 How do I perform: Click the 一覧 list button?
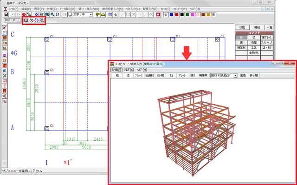pos(270,27)
